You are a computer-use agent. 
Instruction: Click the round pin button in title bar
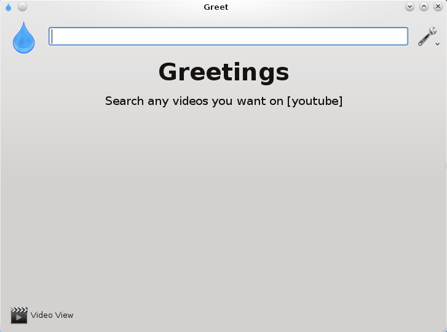[22, 7]
